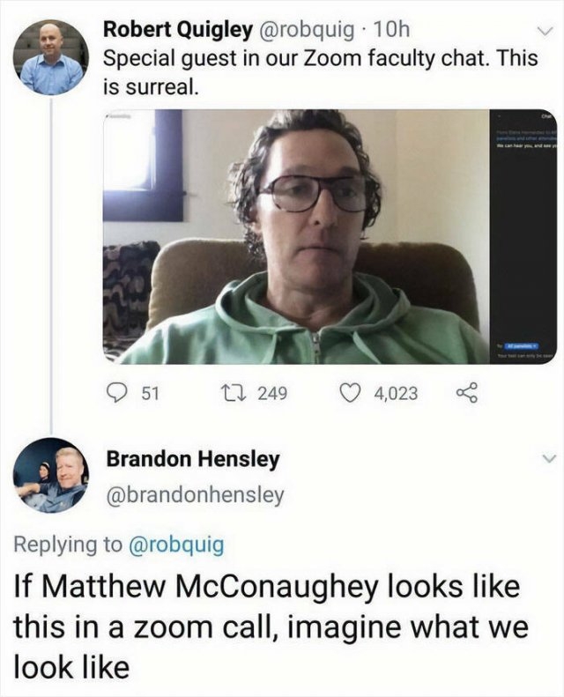Open Robert Quigley's profile picture
Image resolution: width=564 pixels, height=697 pixels.
52,59
